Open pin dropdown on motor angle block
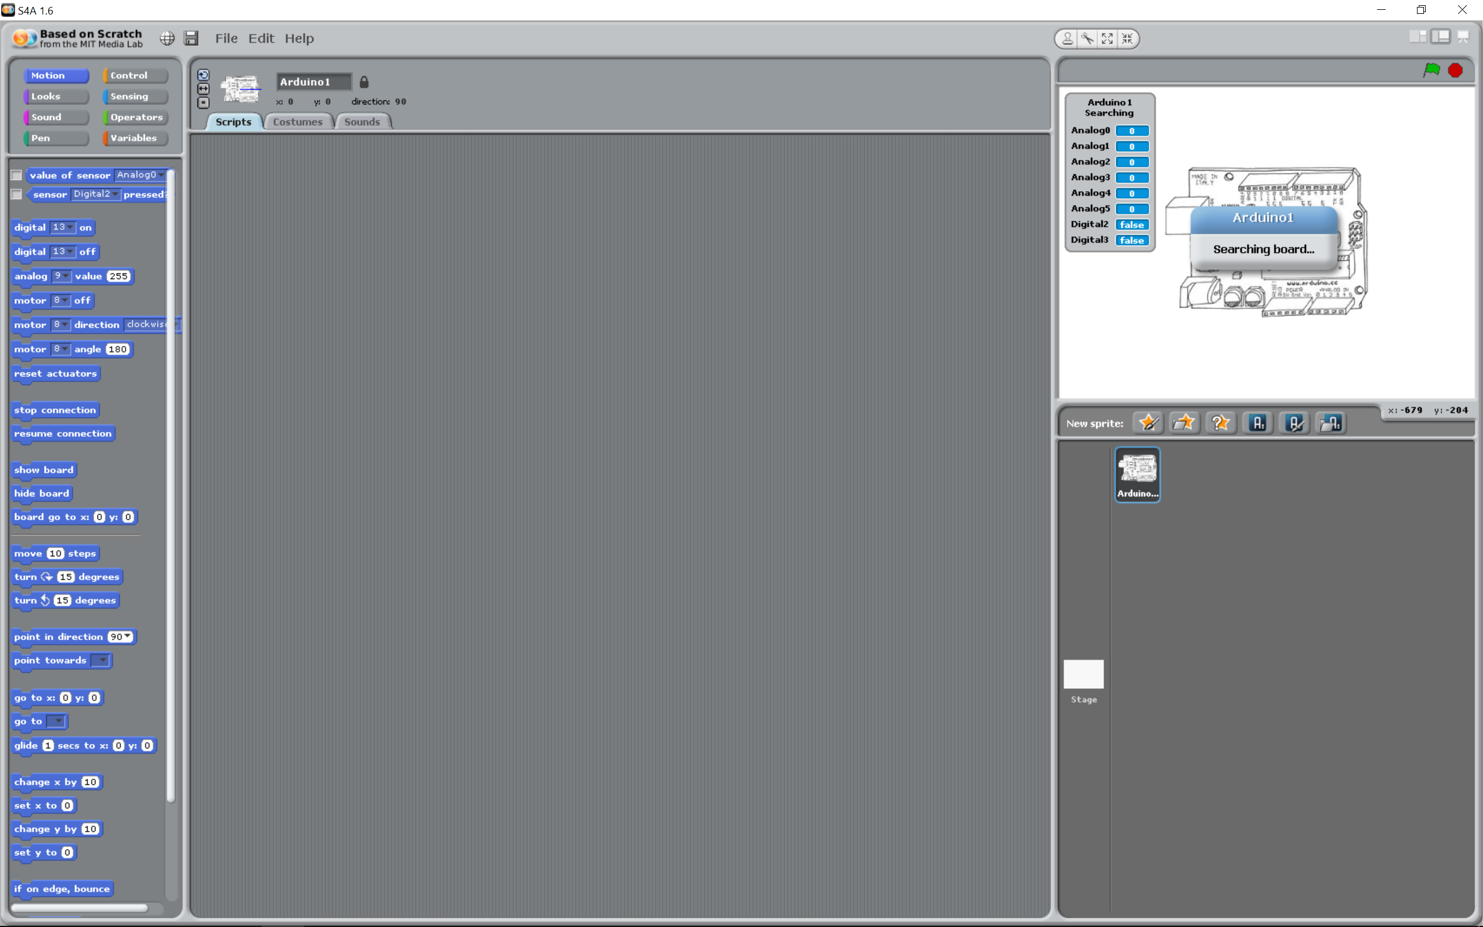Viewport: 1483px width, 927px height. [61, 349]
